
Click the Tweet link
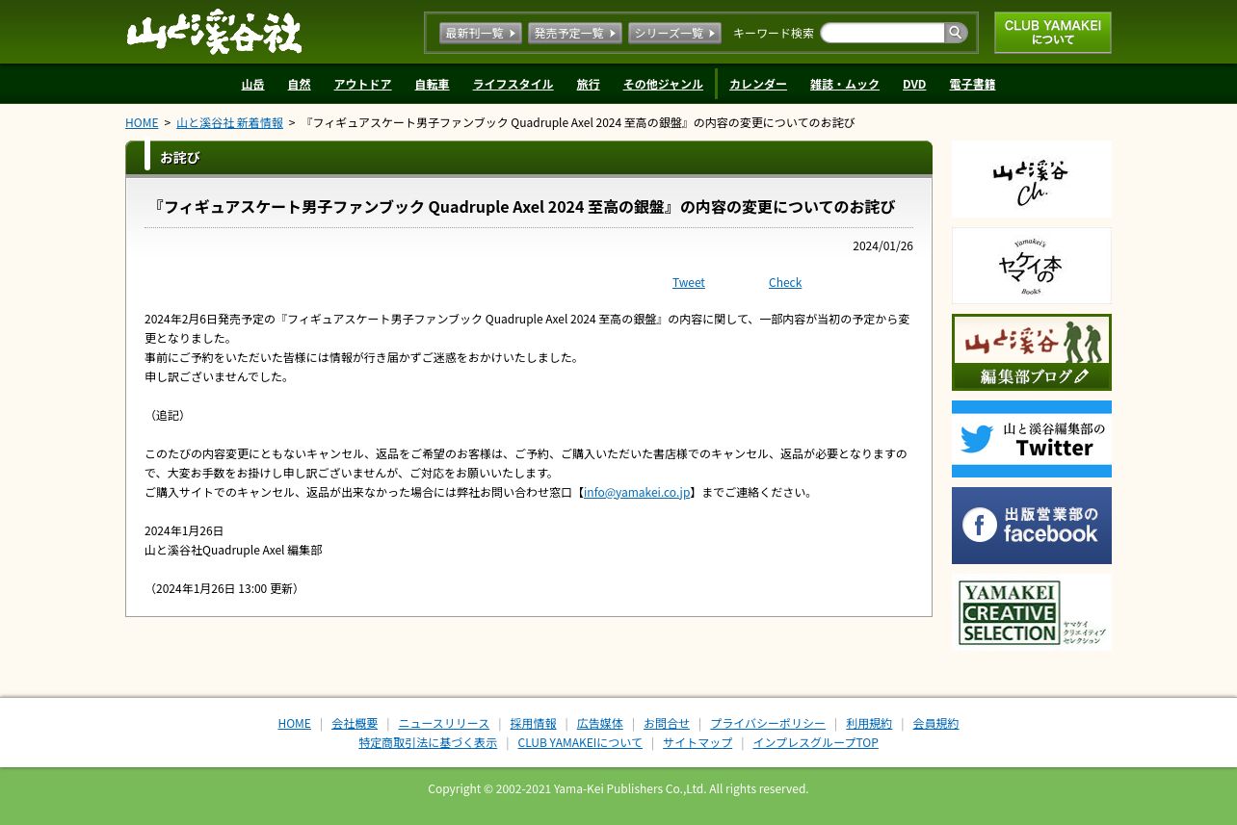tap(689, 283)
